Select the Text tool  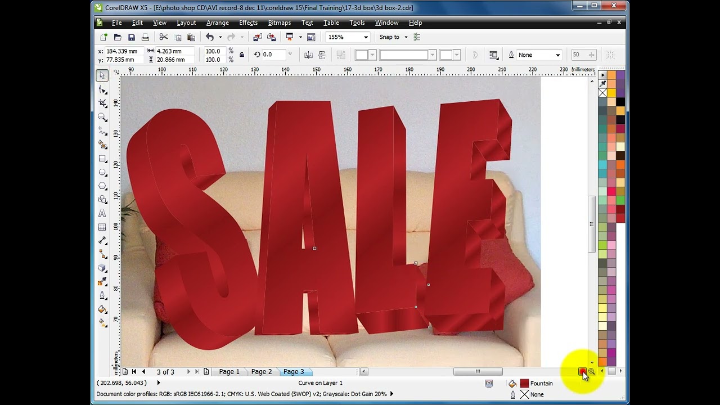(102, 213)
